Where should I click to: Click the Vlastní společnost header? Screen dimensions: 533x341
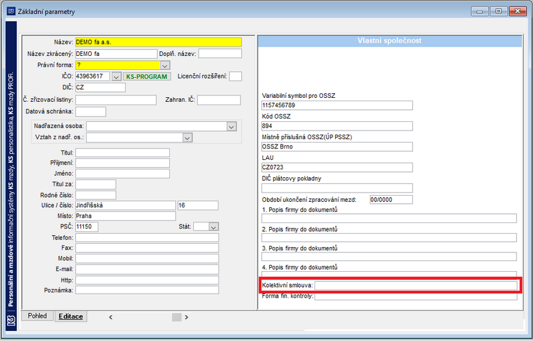click(x=390, y=41)
